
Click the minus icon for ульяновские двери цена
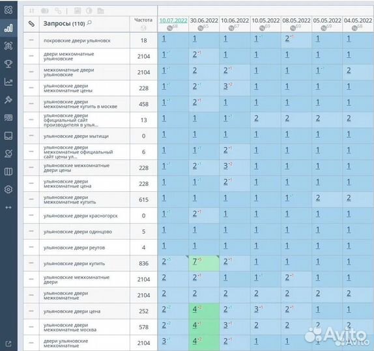click(x=31, y=311)
